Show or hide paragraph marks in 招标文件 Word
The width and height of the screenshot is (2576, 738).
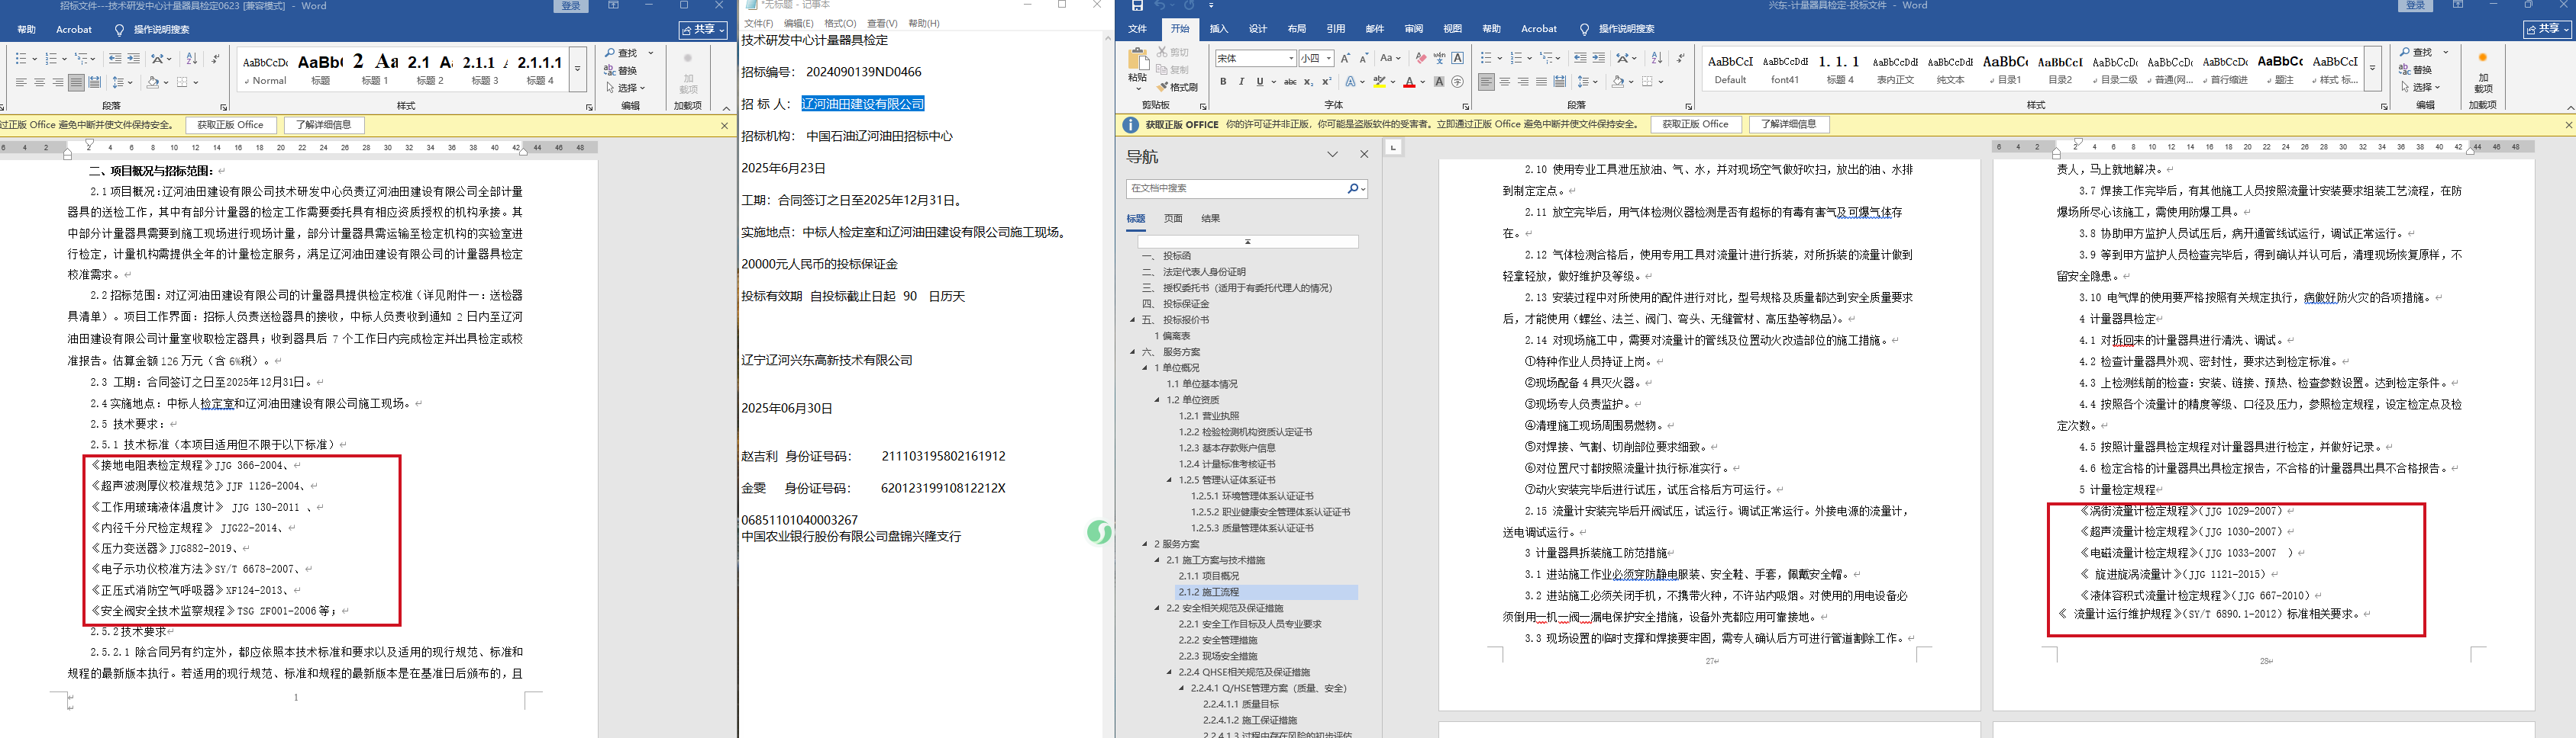tap(216, 59)
